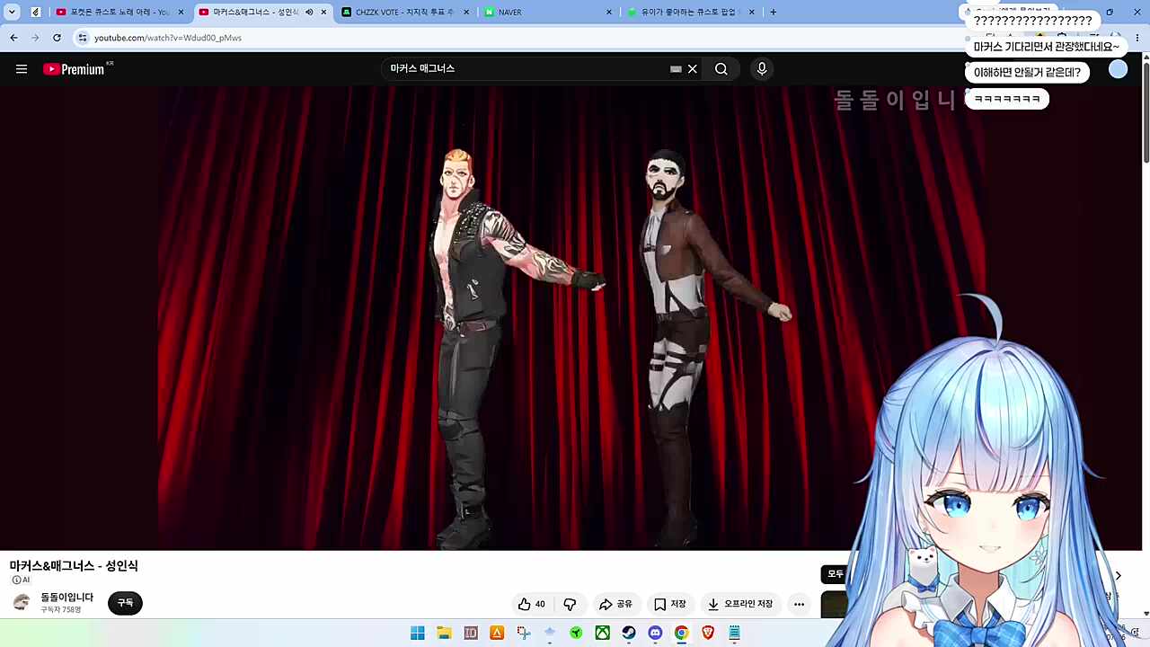
Task: Subscribe with the 구독 button
Action: pyautogui.click(x=125, y=603)
